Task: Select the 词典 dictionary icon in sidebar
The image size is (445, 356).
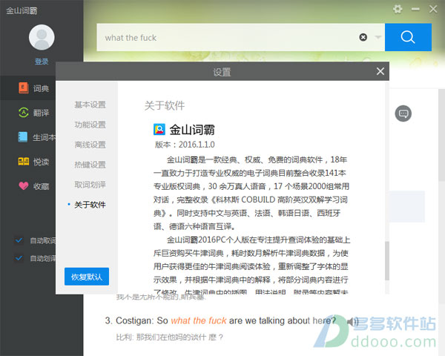Action: pos(24,88)
